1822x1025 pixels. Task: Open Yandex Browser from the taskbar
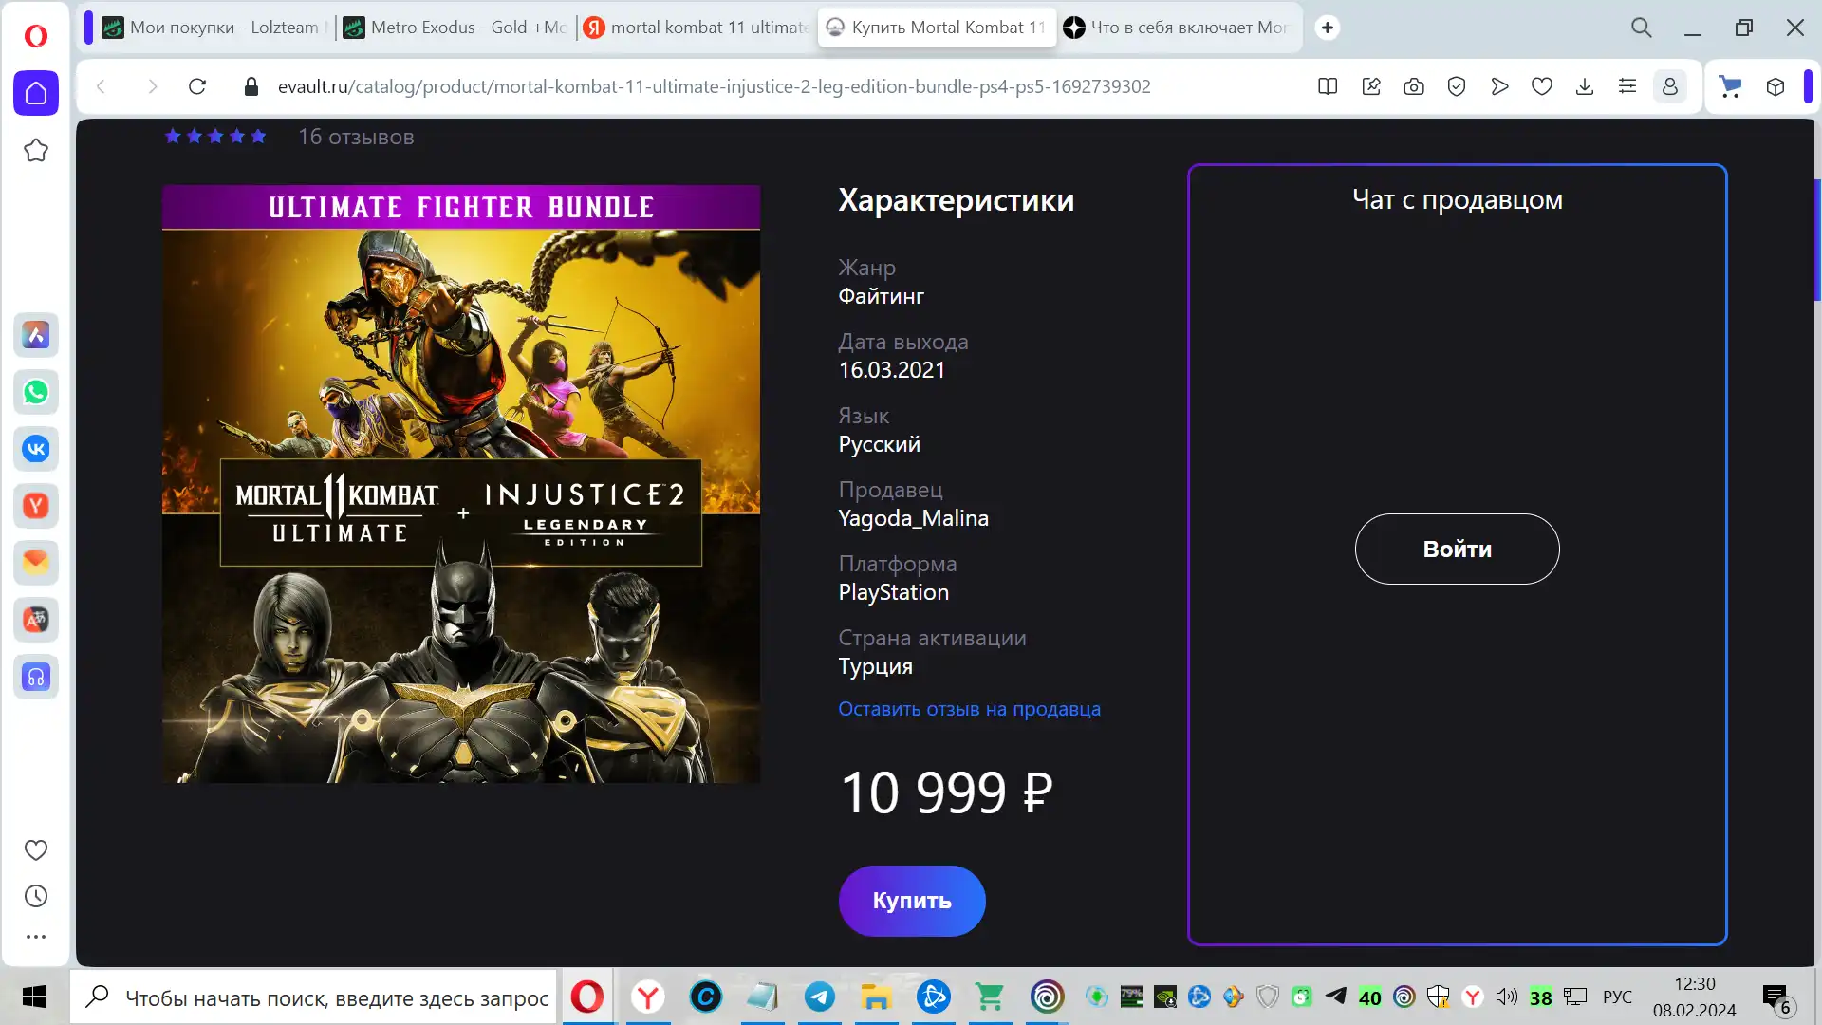pos(648,997)
